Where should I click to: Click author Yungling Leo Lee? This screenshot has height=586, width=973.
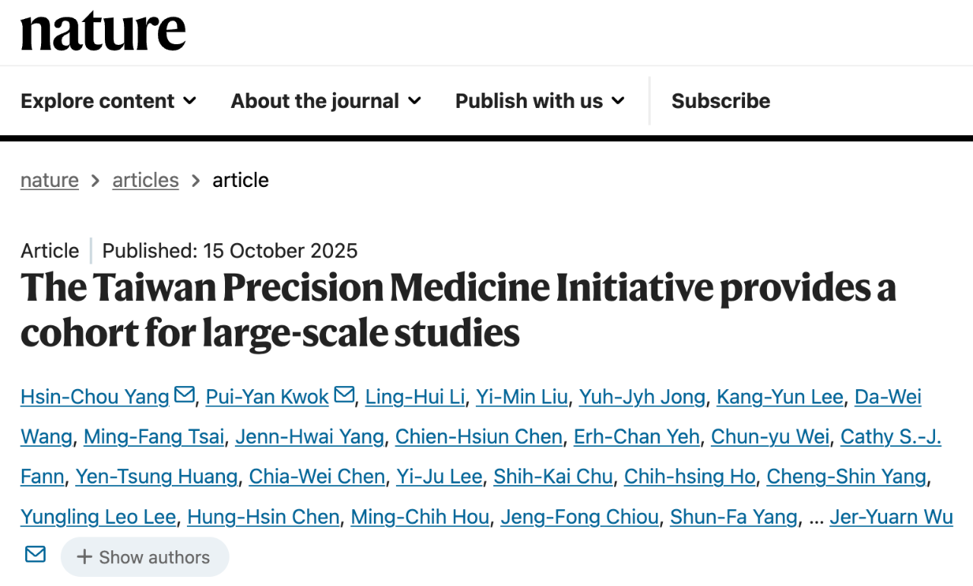[98, 517]
